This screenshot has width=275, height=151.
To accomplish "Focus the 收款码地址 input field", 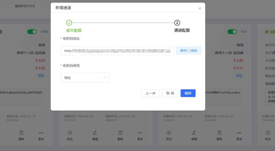I will pyautogui.click(x=117, y=51).
